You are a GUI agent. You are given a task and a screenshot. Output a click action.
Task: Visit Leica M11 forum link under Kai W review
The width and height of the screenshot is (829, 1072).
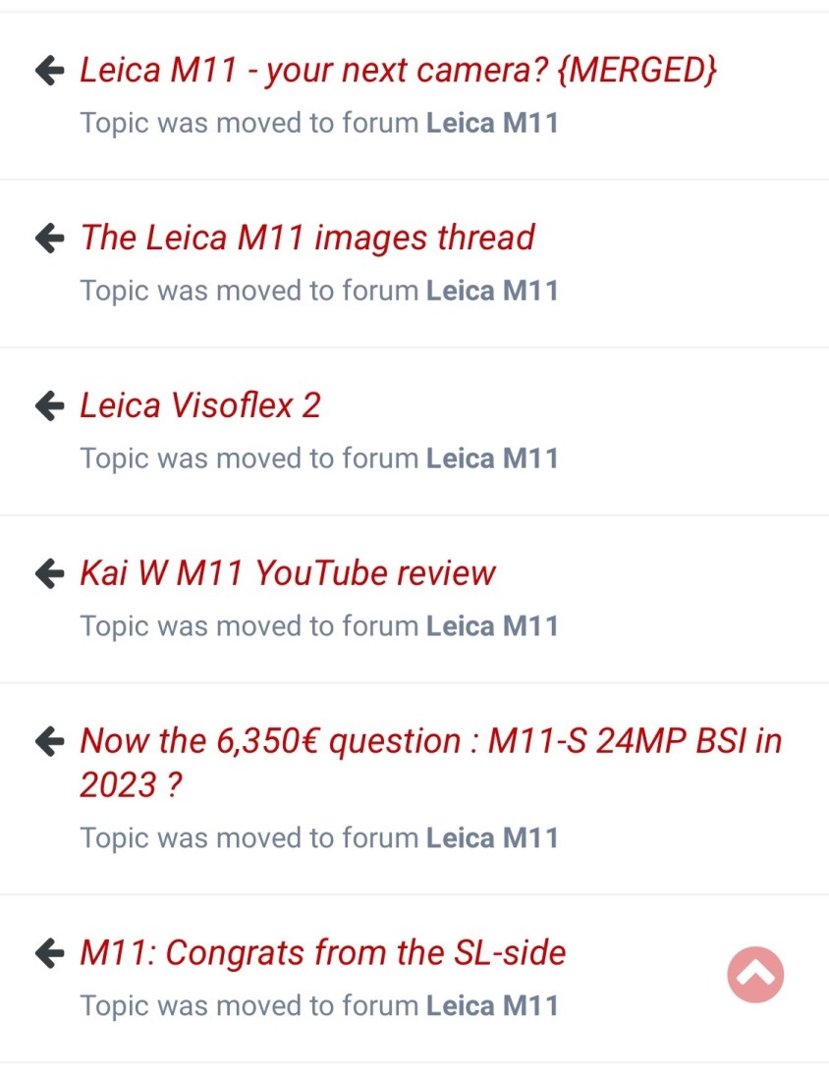tap(492, 626)
